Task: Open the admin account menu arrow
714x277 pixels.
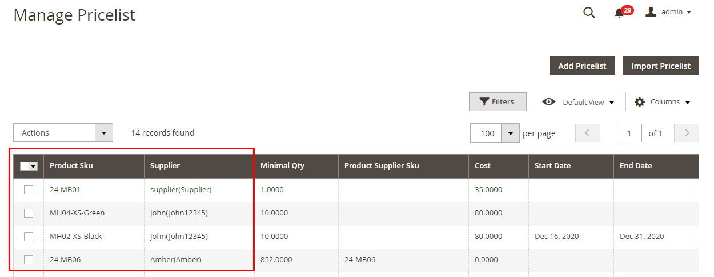Action: pos(688,12)
